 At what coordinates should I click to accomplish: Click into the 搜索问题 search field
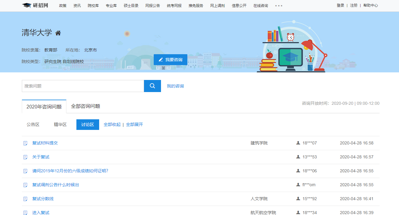83,86
